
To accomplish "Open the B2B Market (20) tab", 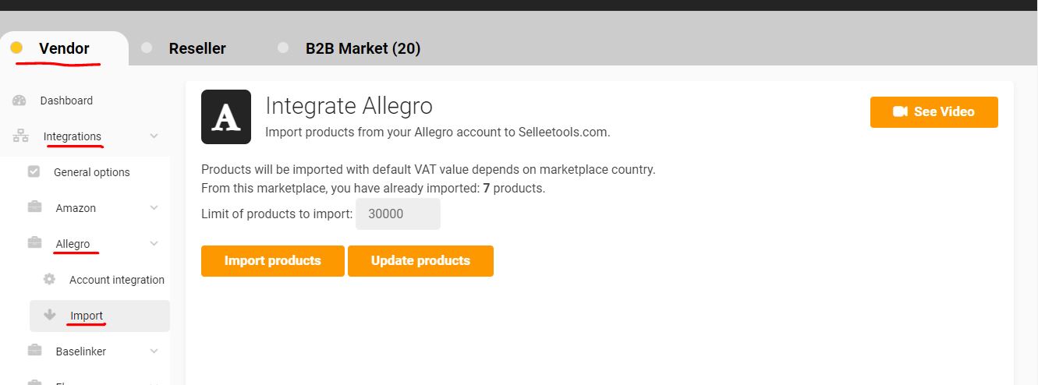I will click(x=363, y=48).
